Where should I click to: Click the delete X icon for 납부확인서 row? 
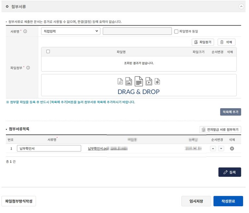[232, 148]
